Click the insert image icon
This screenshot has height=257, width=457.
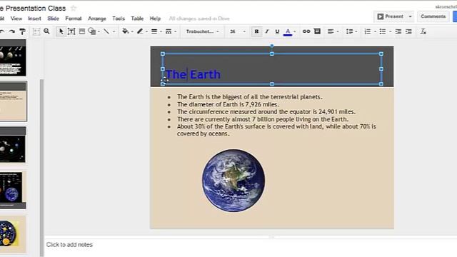(x=82, y=31)
